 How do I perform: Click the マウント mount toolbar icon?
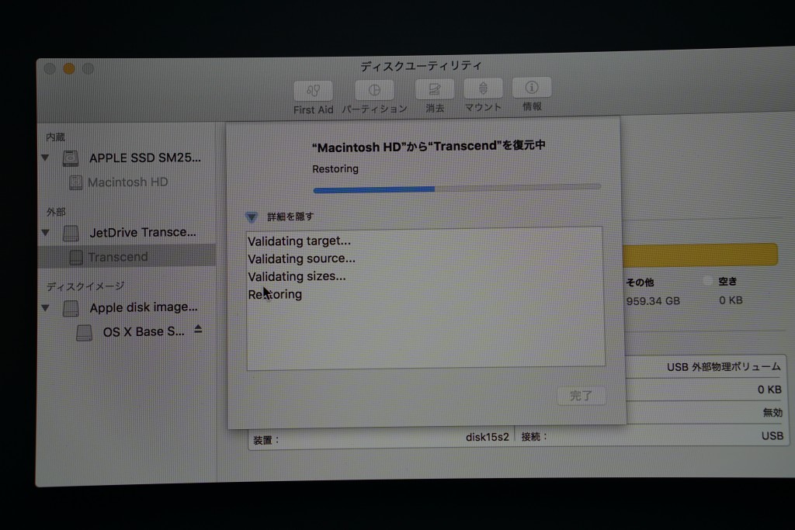point(483,88)
